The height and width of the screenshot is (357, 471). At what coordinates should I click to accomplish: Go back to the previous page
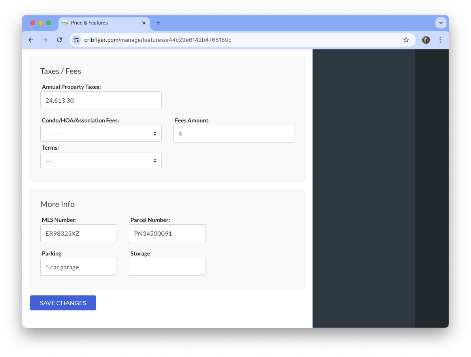click(x=31, y=40)
